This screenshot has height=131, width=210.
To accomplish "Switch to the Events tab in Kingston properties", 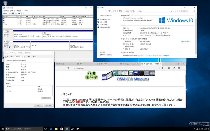I will (x=35, y=57).
